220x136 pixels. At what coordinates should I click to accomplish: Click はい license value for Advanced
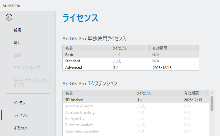[x=115, y=67]
